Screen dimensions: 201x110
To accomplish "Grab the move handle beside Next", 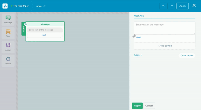I will (x=134, y=36).
